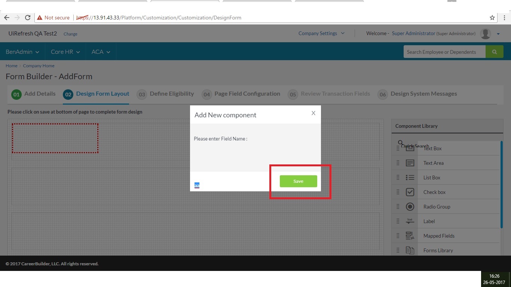The image size is (511, 287).
Task: Expand the ACA navigation dropdown
Action: coord(101,52)
